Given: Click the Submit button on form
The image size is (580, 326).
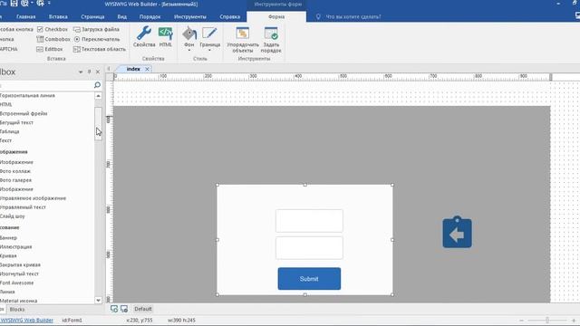Looking at the screenshot, I should pos(309,279).
